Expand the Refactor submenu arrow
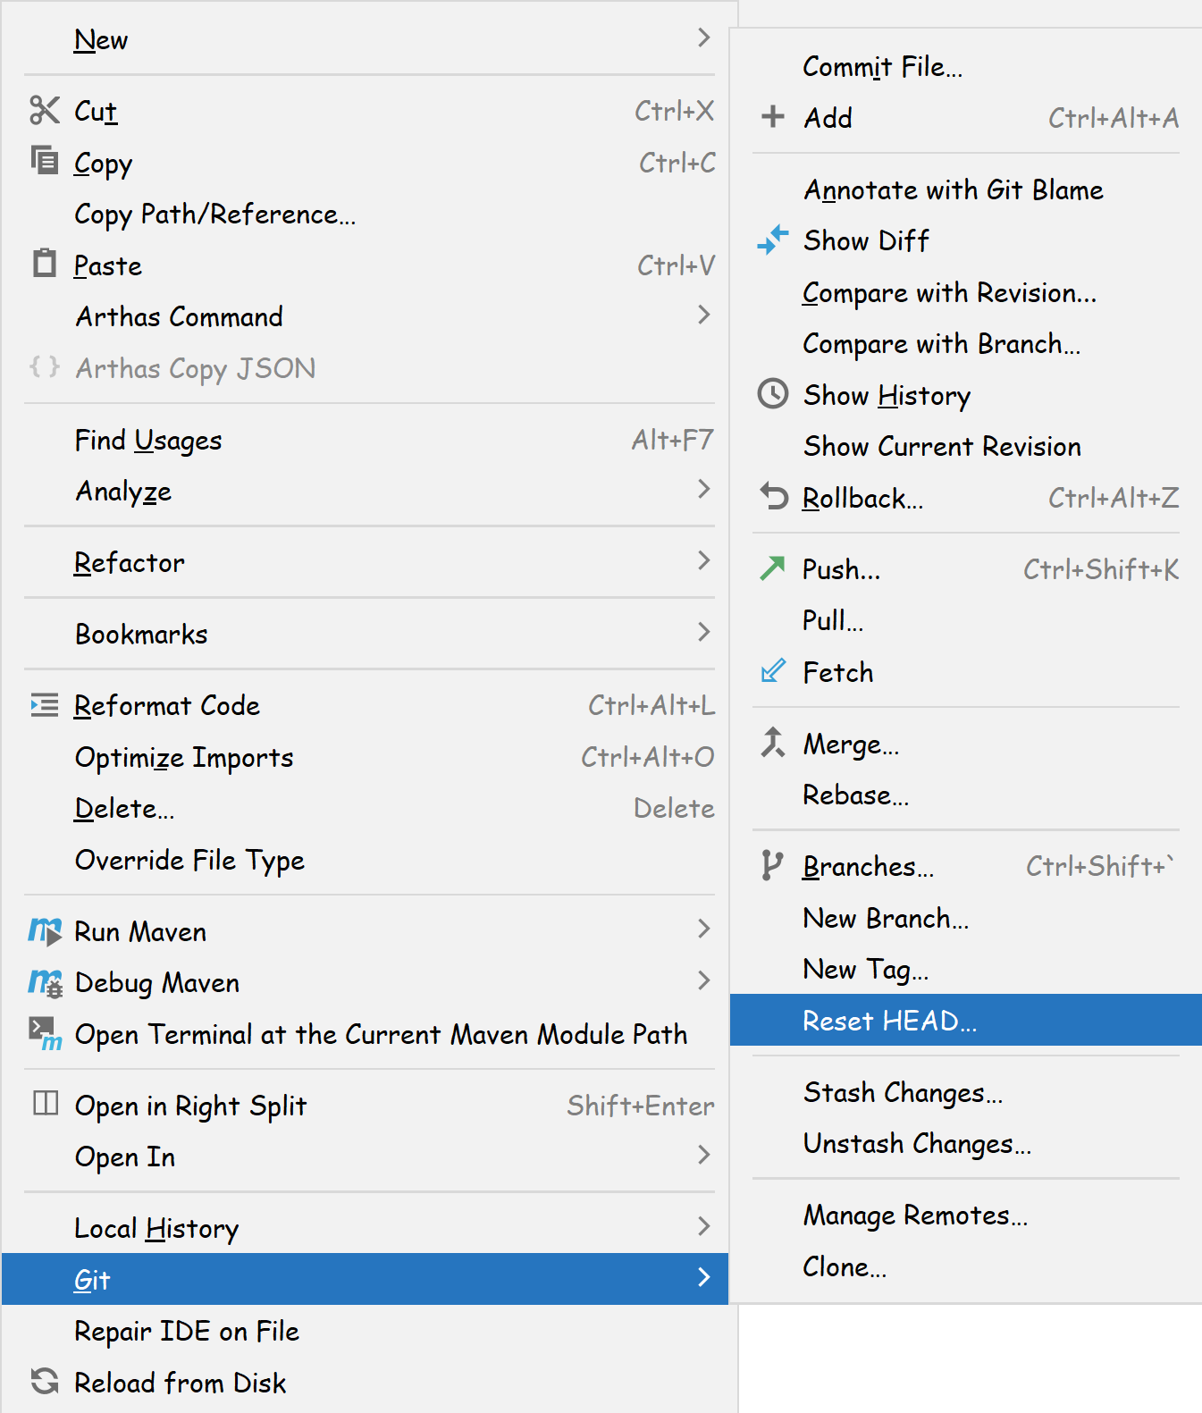1202x1413 pixels. [704, 561]
